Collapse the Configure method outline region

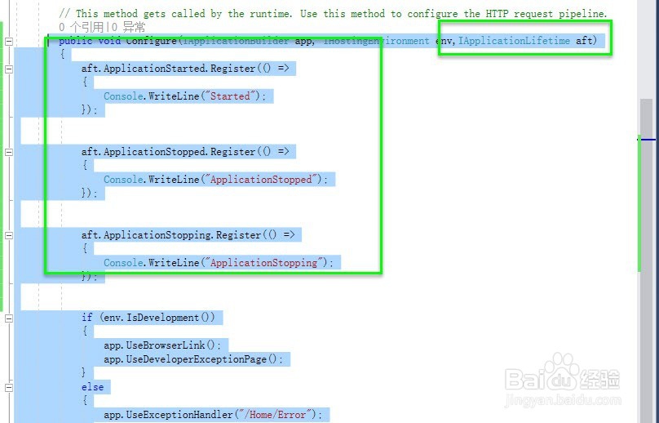point(9,42)
